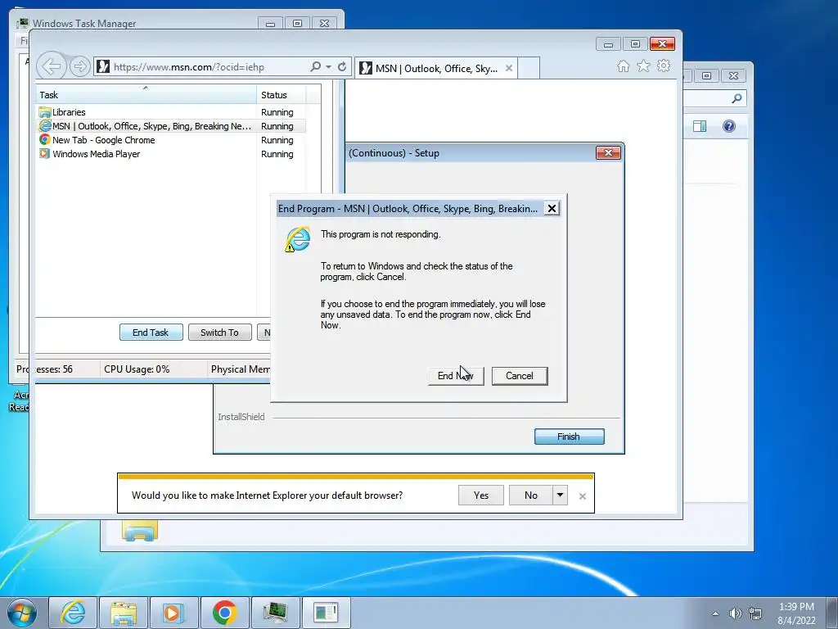Image resolution: width=838 pixels, height=629 pixels.
Task: Select the Windows Media Player task
Action: (x=171, y=153)
